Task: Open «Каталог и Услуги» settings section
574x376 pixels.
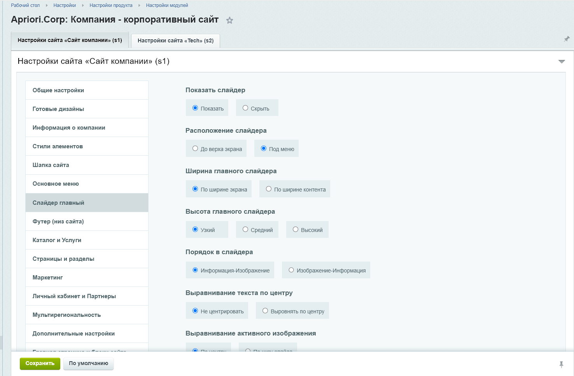Action: tap(57, 240)
